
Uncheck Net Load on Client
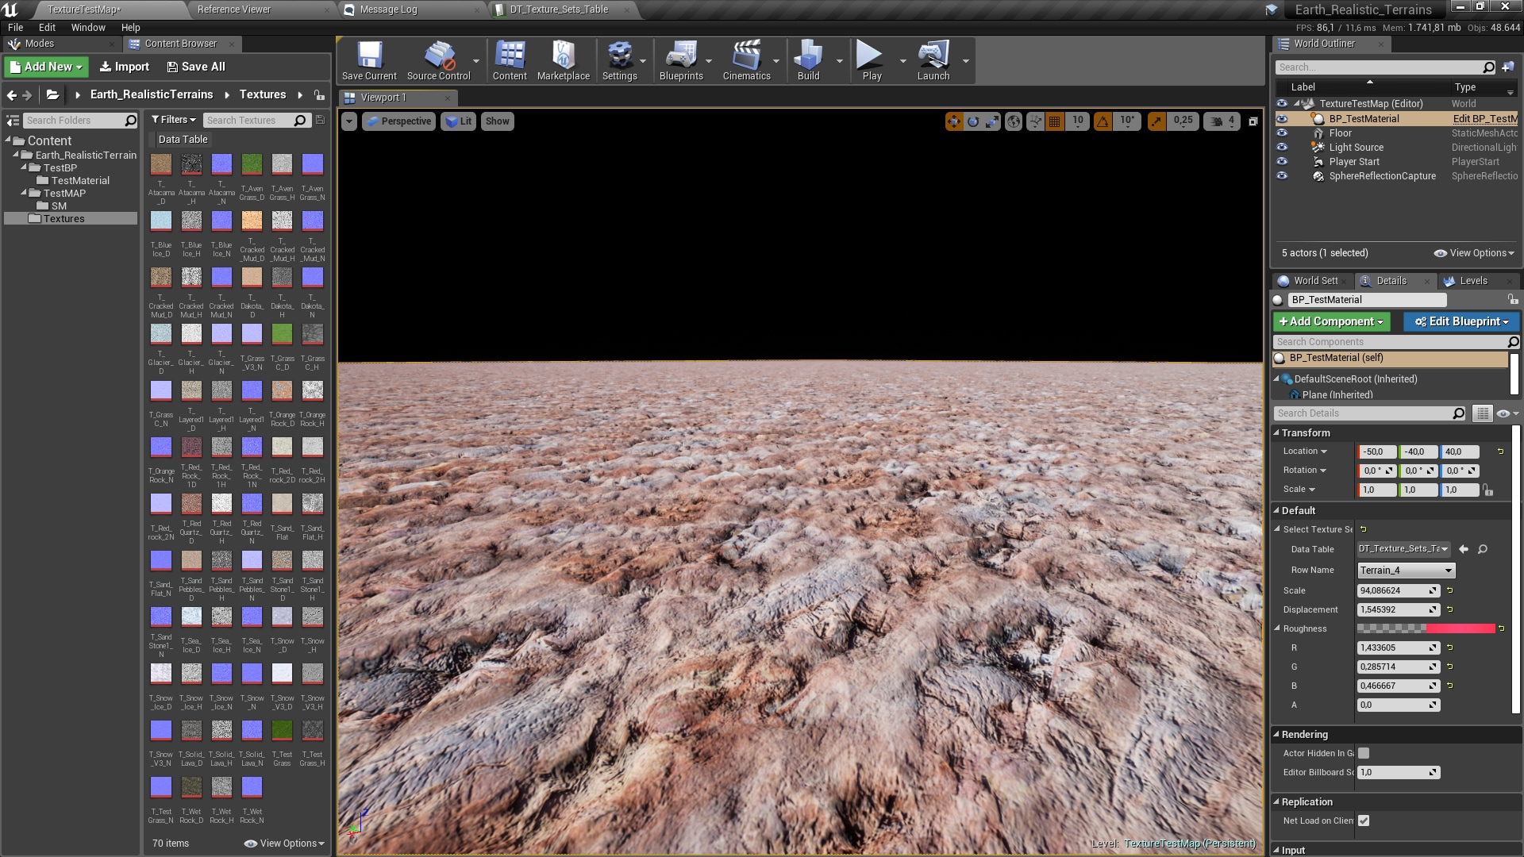1364,820
